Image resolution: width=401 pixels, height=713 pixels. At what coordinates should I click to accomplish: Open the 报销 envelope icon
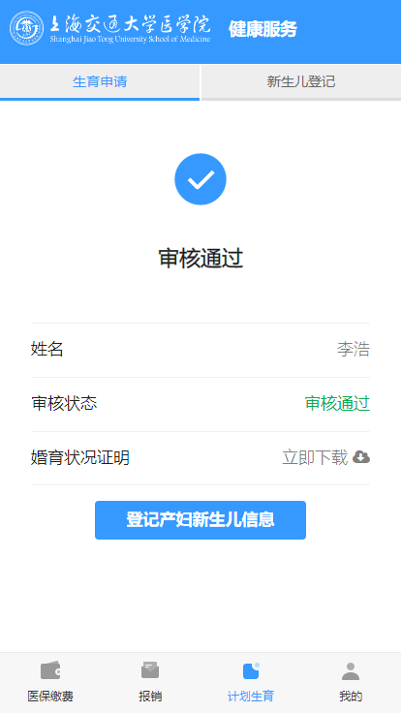pyautogui.click(x=150, y=670)
